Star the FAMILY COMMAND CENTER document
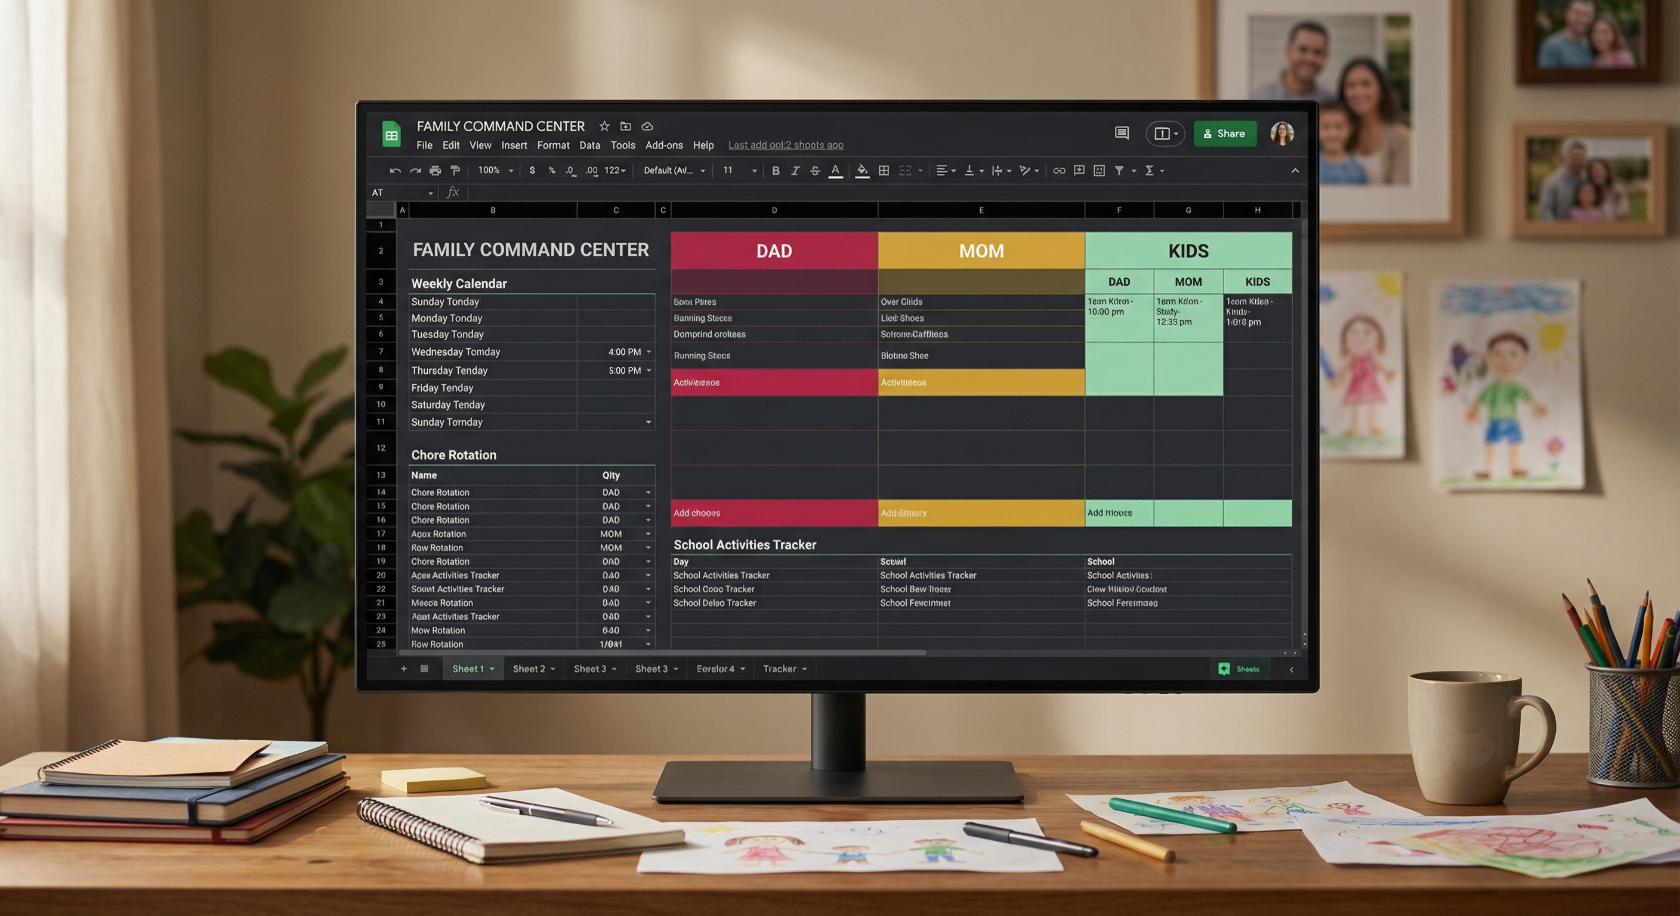The height and width of the screenshot is (916, 1680). pos(604,126)
